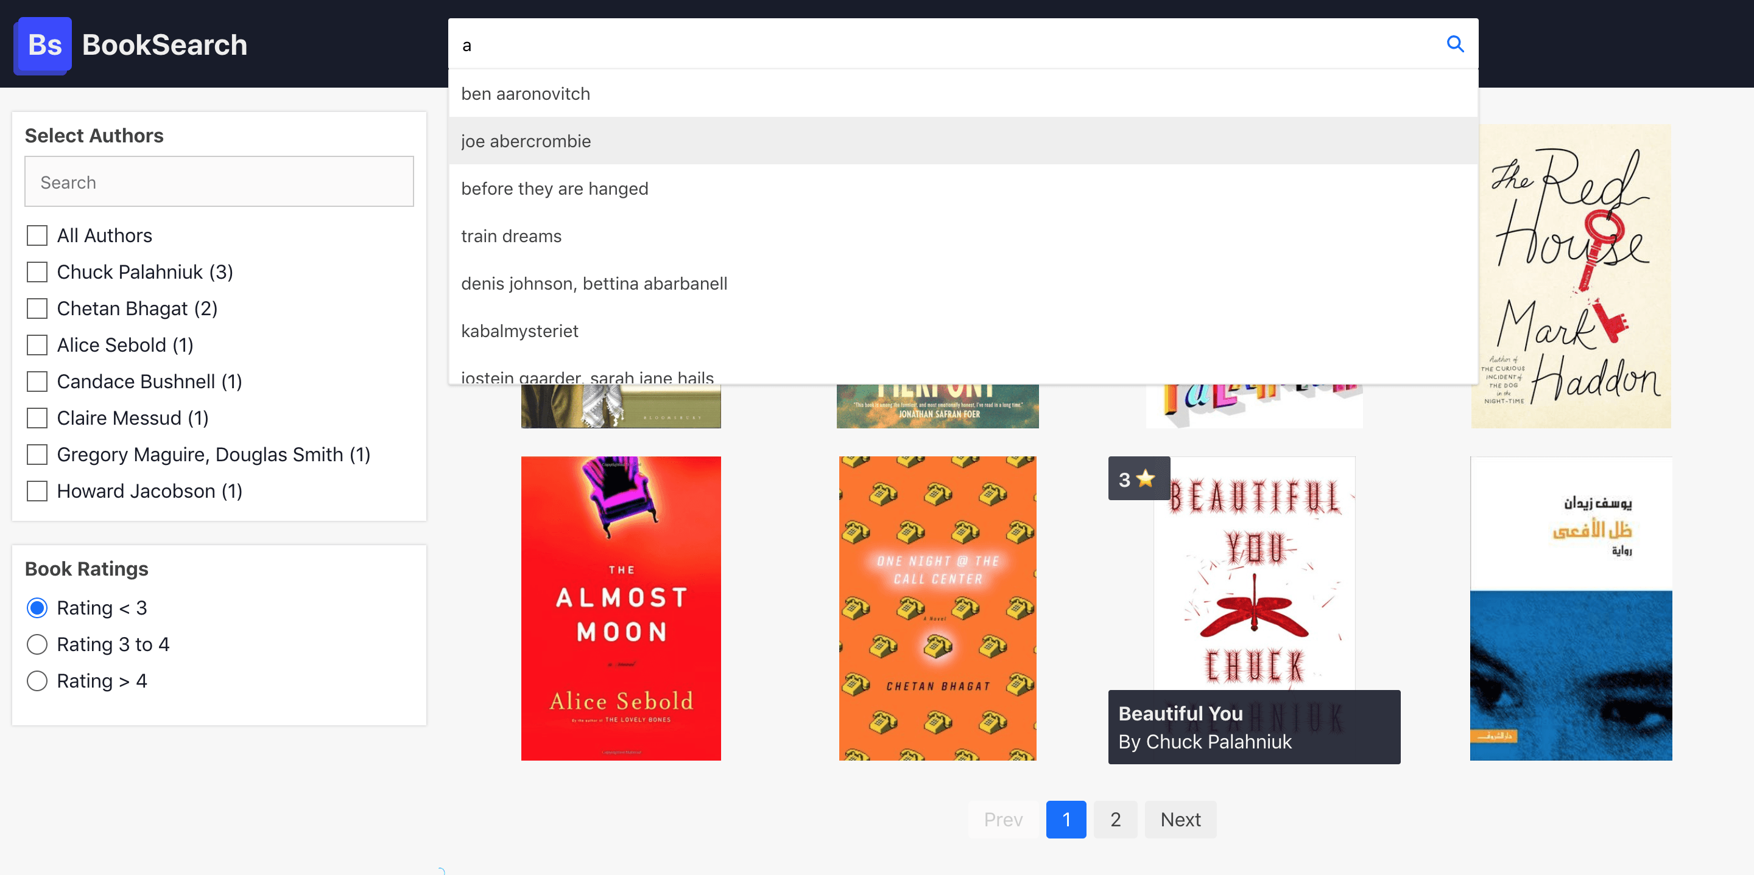The width and height of the screenshot is (1754, 875).
Task: Check the Howard Jacobson author checkbox
Action: (37, 490)
